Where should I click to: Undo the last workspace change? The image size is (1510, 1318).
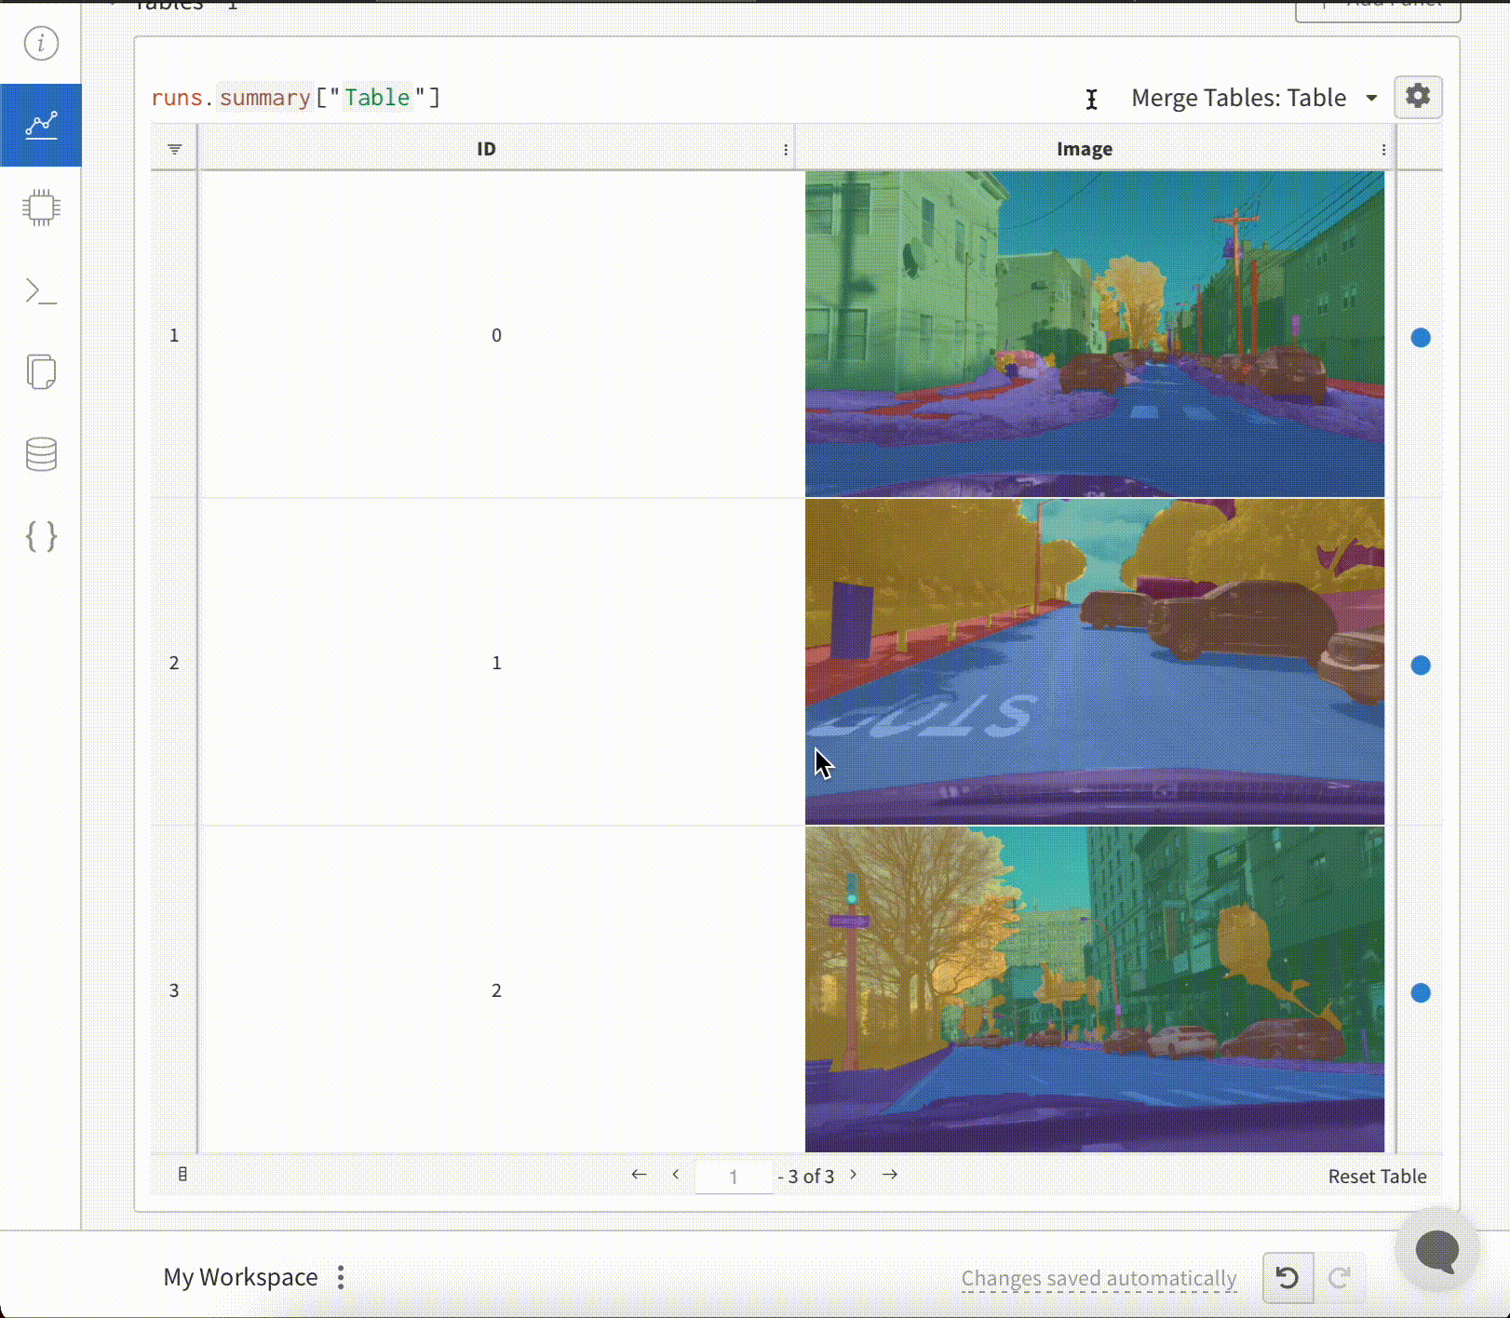[1288, 1278]
